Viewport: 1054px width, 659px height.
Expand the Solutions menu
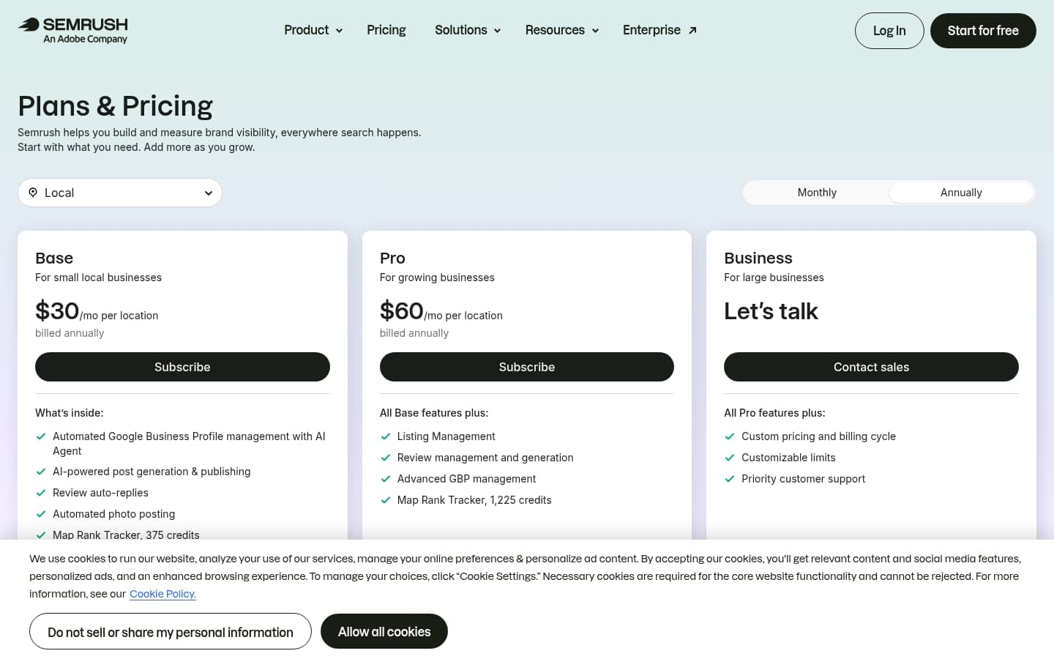468,30
